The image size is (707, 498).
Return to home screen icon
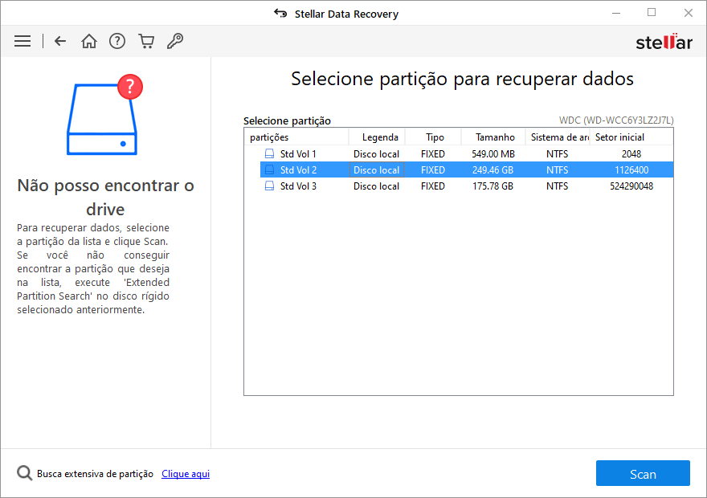[x=89, y=42]
